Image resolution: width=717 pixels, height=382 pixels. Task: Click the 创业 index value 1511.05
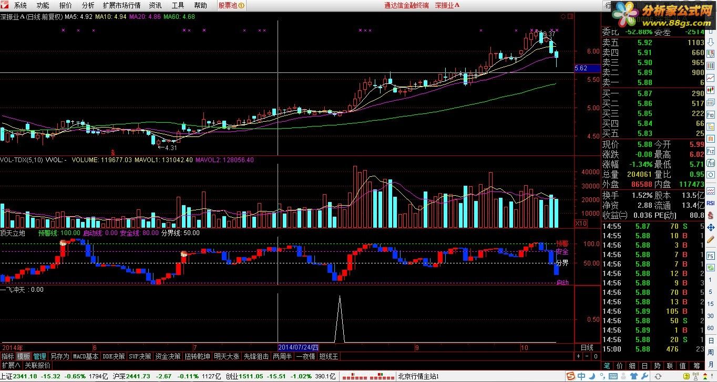(250, 376)
